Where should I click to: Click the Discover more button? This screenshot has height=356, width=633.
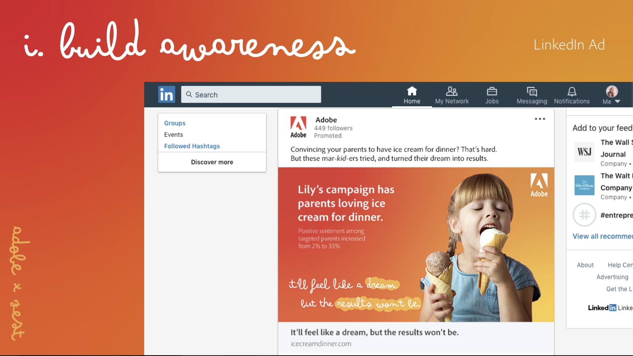pos(212,162)
